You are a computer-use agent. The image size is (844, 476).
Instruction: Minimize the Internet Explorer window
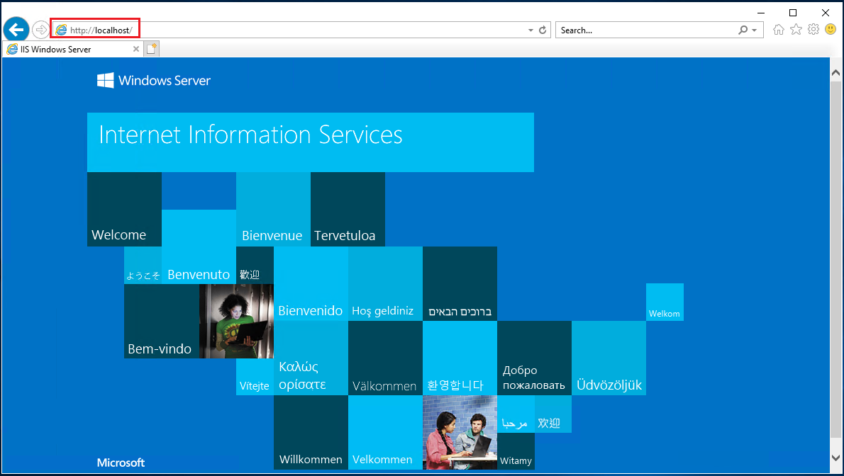(x=760, y=12)
